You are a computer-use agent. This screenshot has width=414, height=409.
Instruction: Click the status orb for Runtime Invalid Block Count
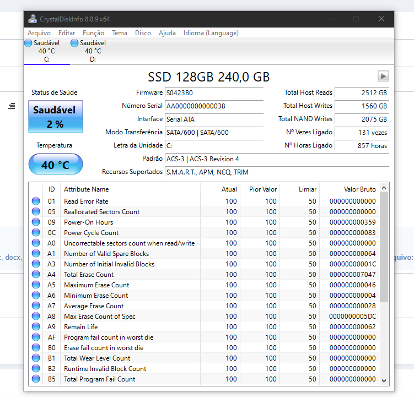(x=36, y=368)
